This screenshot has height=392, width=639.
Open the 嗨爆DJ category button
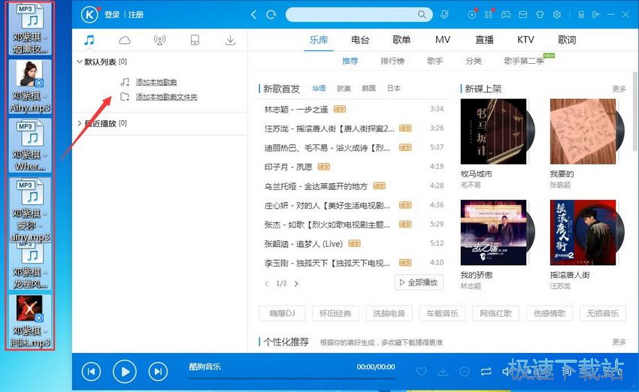pyautogui.click(x=282, y=313)
